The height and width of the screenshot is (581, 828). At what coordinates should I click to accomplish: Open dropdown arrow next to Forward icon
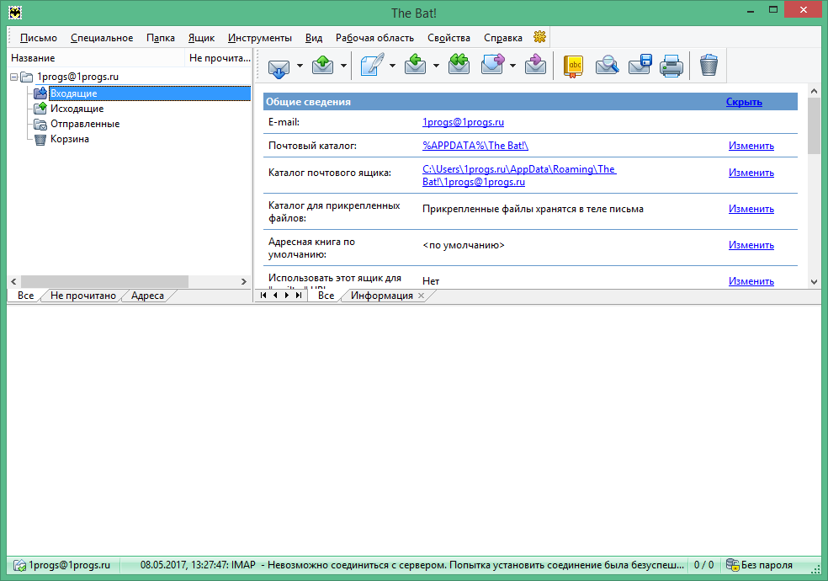click(x=512, y=66)
